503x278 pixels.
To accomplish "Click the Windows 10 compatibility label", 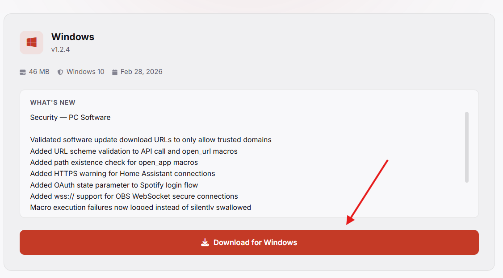I will (x=85, y=71).
